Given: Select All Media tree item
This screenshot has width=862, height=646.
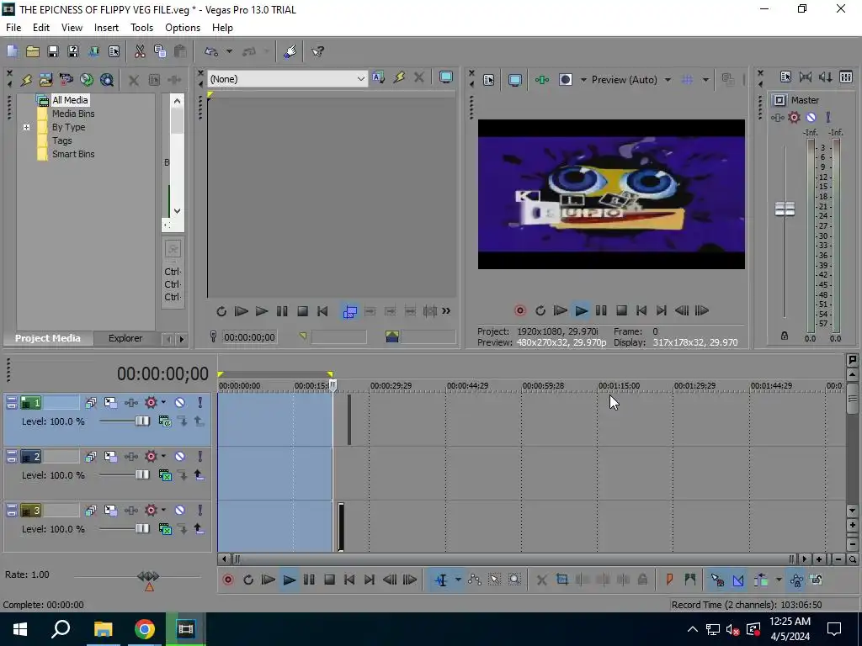Looking at the screenshot, I should point(70,100).
